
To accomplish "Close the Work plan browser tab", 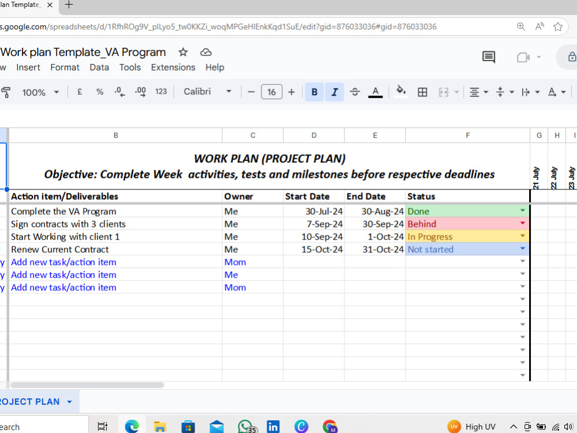I will pos(50,5).
